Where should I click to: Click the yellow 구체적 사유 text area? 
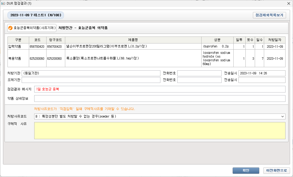pos(160,131)
